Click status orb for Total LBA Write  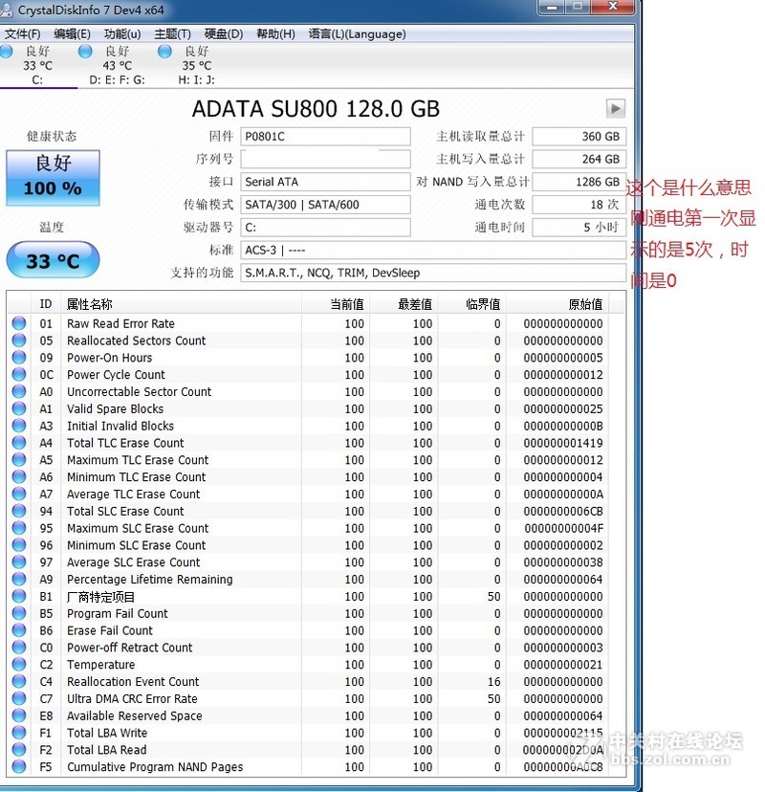pyautogui.click(x=19, y=733)
